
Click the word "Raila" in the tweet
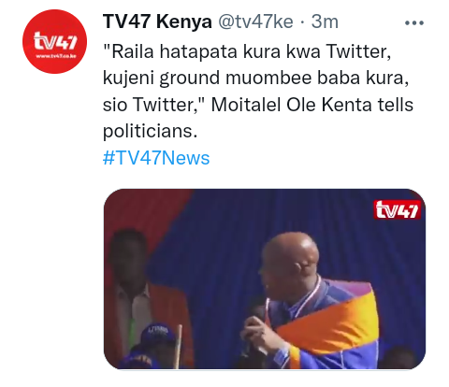133,51
